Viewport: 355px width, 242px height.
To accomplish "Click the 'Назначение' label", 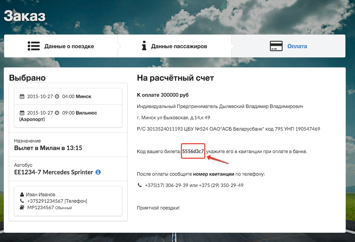I will click(27, 141).
